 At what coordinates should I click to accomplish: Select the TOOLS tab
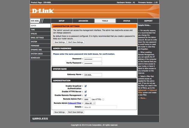click(x=105, y=21)
